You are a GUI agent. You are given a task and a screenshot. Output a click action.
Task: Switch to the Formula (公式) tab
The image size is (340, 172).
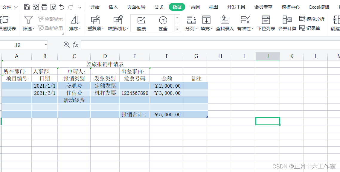(159, 7)
